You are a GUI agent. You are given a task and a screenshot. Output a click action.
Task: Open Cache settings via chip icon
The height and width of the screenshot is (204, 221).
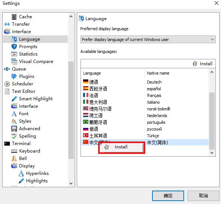click(x=14, y=17)
